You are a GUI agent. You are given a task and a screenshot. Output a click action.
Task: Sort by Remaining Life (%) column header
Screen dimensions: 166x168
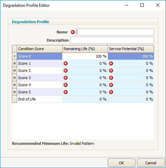click(x=85, y=49)
